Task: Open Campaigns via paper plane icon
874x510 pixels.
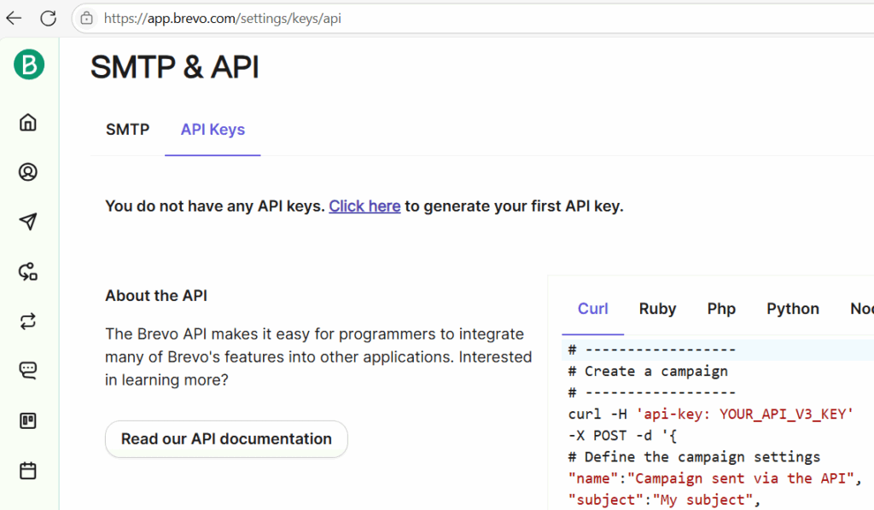Action: click(28, 222)
